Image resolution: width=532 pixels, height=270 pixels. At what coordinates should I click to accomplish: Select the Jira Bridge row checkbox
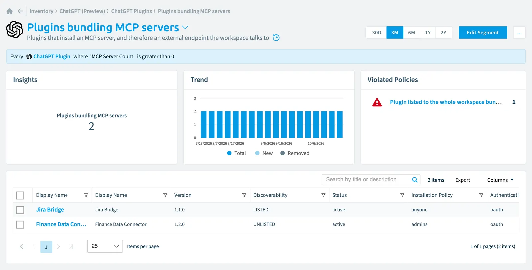tap(20, 210)
